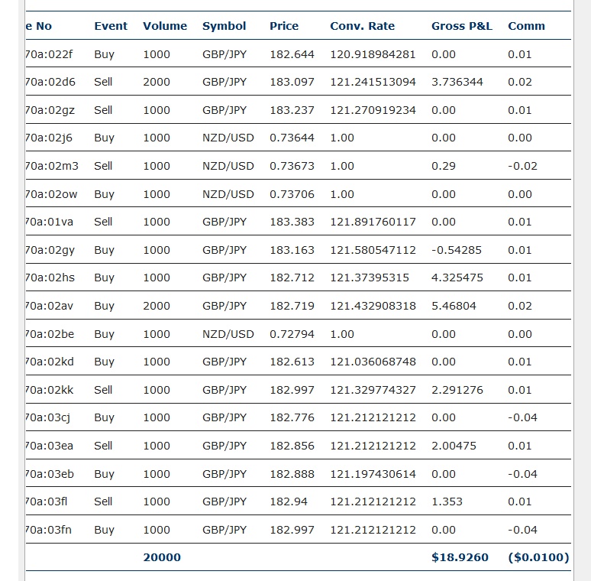Click the Volume column header
The height and width of the screenshot is (581, 591).
pyautogui.click(x=164, y=26)
